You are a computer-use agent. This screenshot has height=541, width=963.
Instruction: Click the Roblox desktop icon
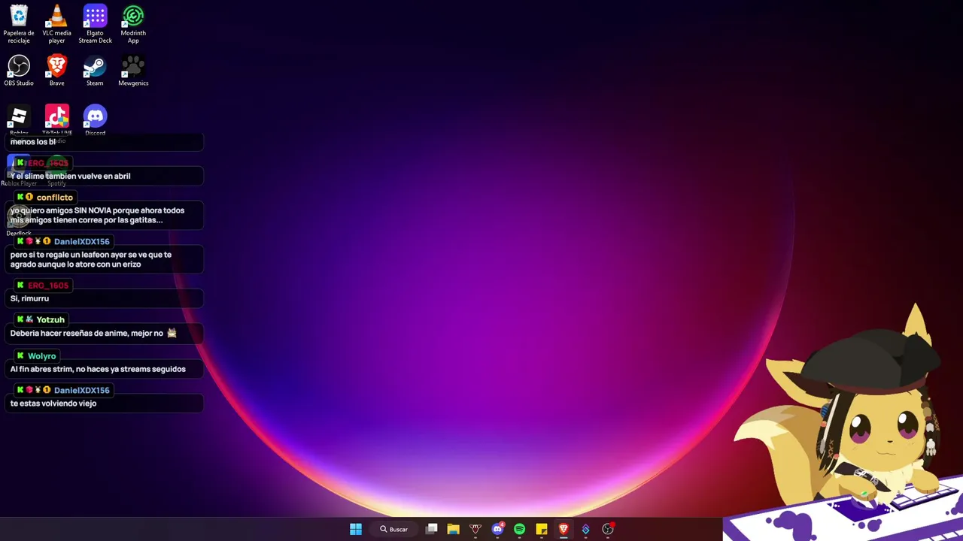[19, 119]
